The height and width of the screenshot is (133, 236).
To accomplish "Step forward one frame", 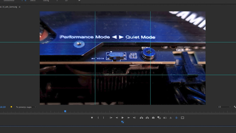I will (x=129, y=118).
